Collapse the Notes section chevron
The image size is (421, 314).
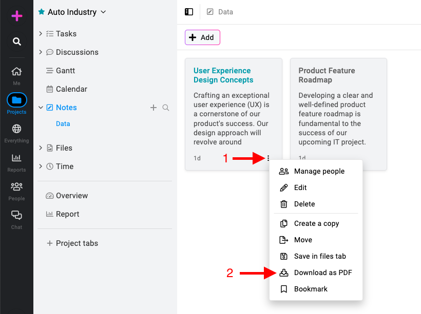41,108
